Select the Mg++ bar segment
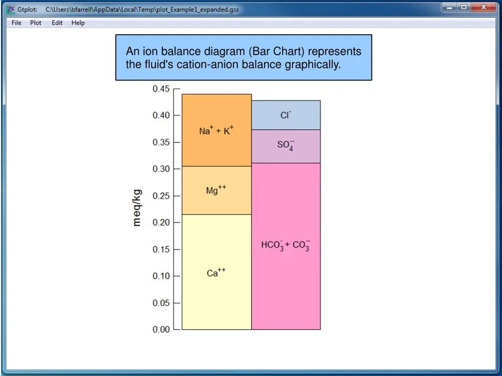Viewport: 502px width, 376px height. pos(217,201)
